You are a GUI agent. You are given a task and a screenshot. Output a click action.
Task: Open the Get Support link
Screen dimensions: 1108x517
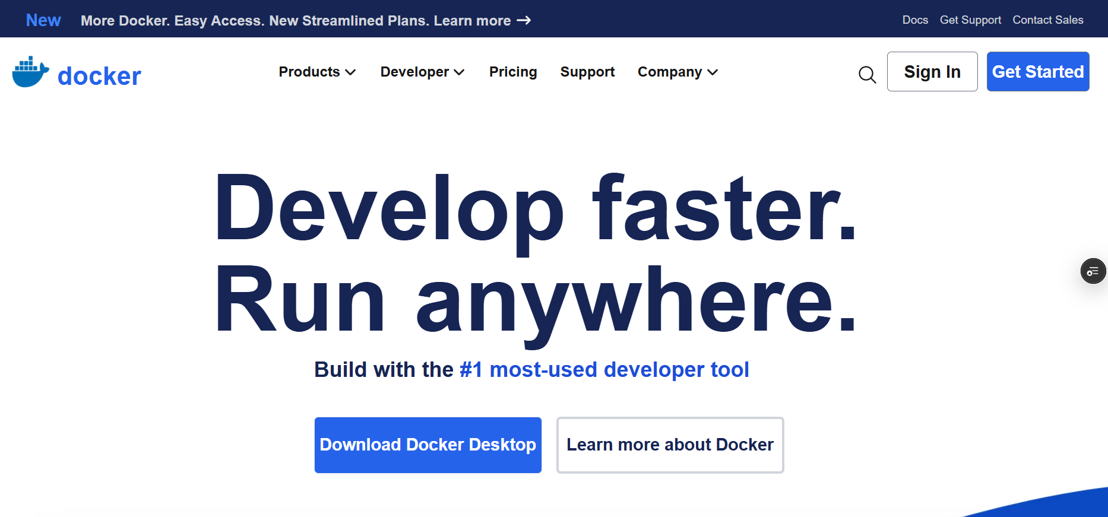(x=970, y=20)
